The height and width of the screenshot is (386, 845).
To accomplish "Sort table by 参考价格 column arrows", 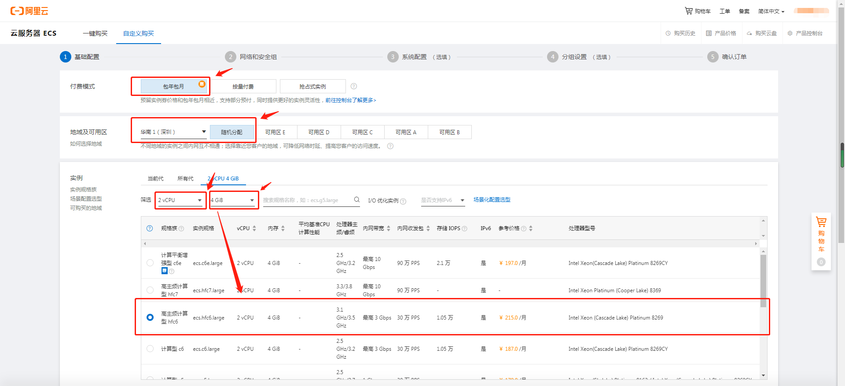I will pyautogui.click(x=531, y=228).
